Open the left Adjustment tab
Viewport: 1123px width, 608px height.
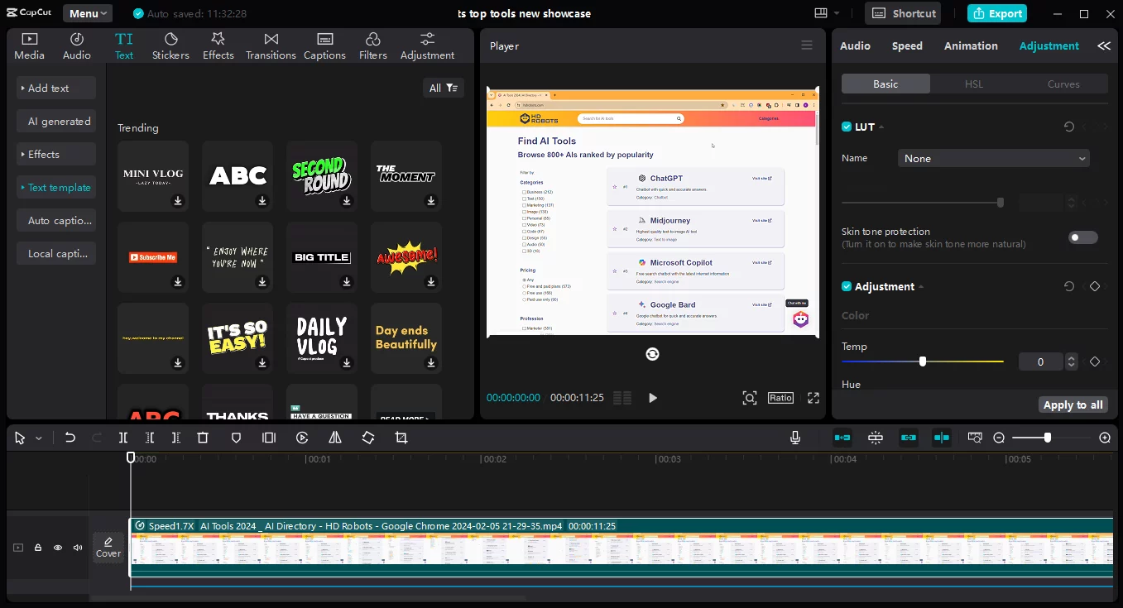pyautogui.click(x=427, y=46)
